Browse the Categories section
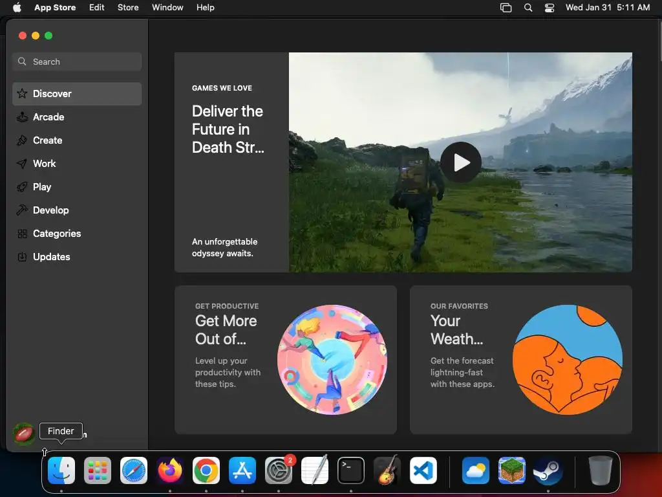This screenshot has width=662, height=497. point(77,233)
